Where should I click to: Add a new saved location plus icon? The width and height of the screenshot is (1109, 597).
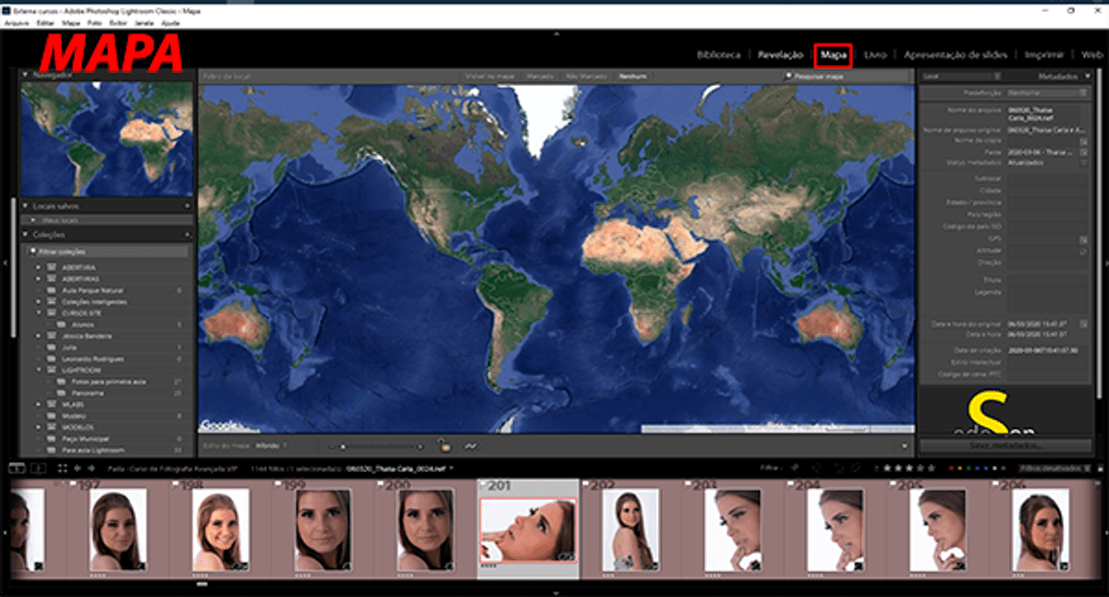tap(188, 205)
